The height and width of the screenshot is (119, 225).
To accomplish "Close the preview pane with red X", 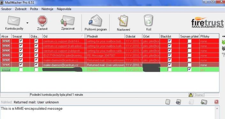I will (216, 102).
